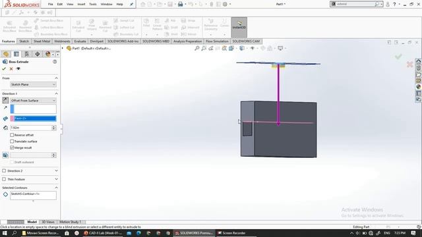The image size is (422, 237).
Task: Click the Sketch5-Contour<1> contour box
Action: click(x=33, y=196)
